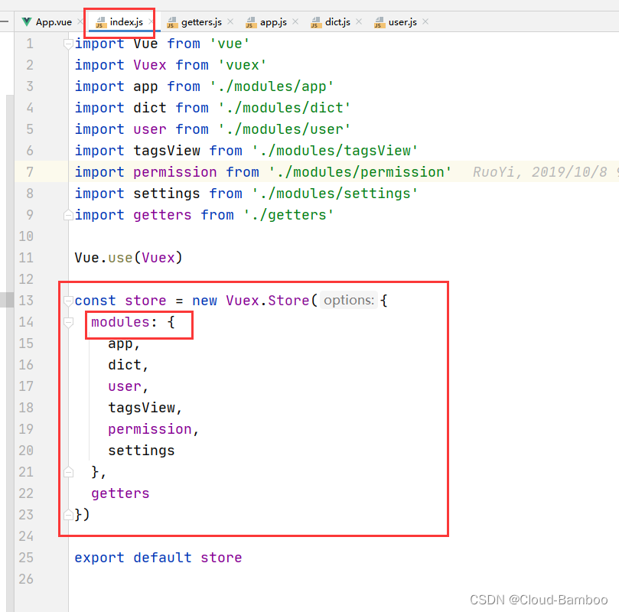This screenshot has height=612, width=619.
Task: Click 'store' in the export default line
Action: (221, 558)
